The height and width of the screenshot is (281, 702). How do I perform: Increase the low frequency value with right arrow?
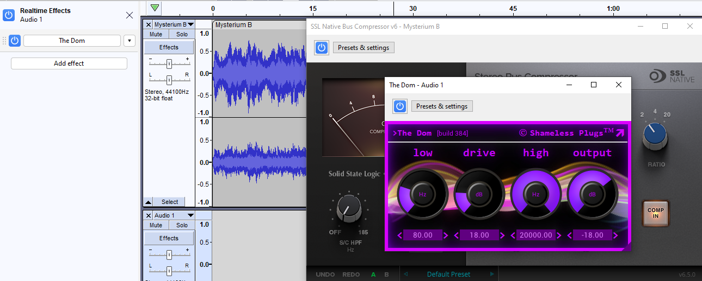click(446, 235)
